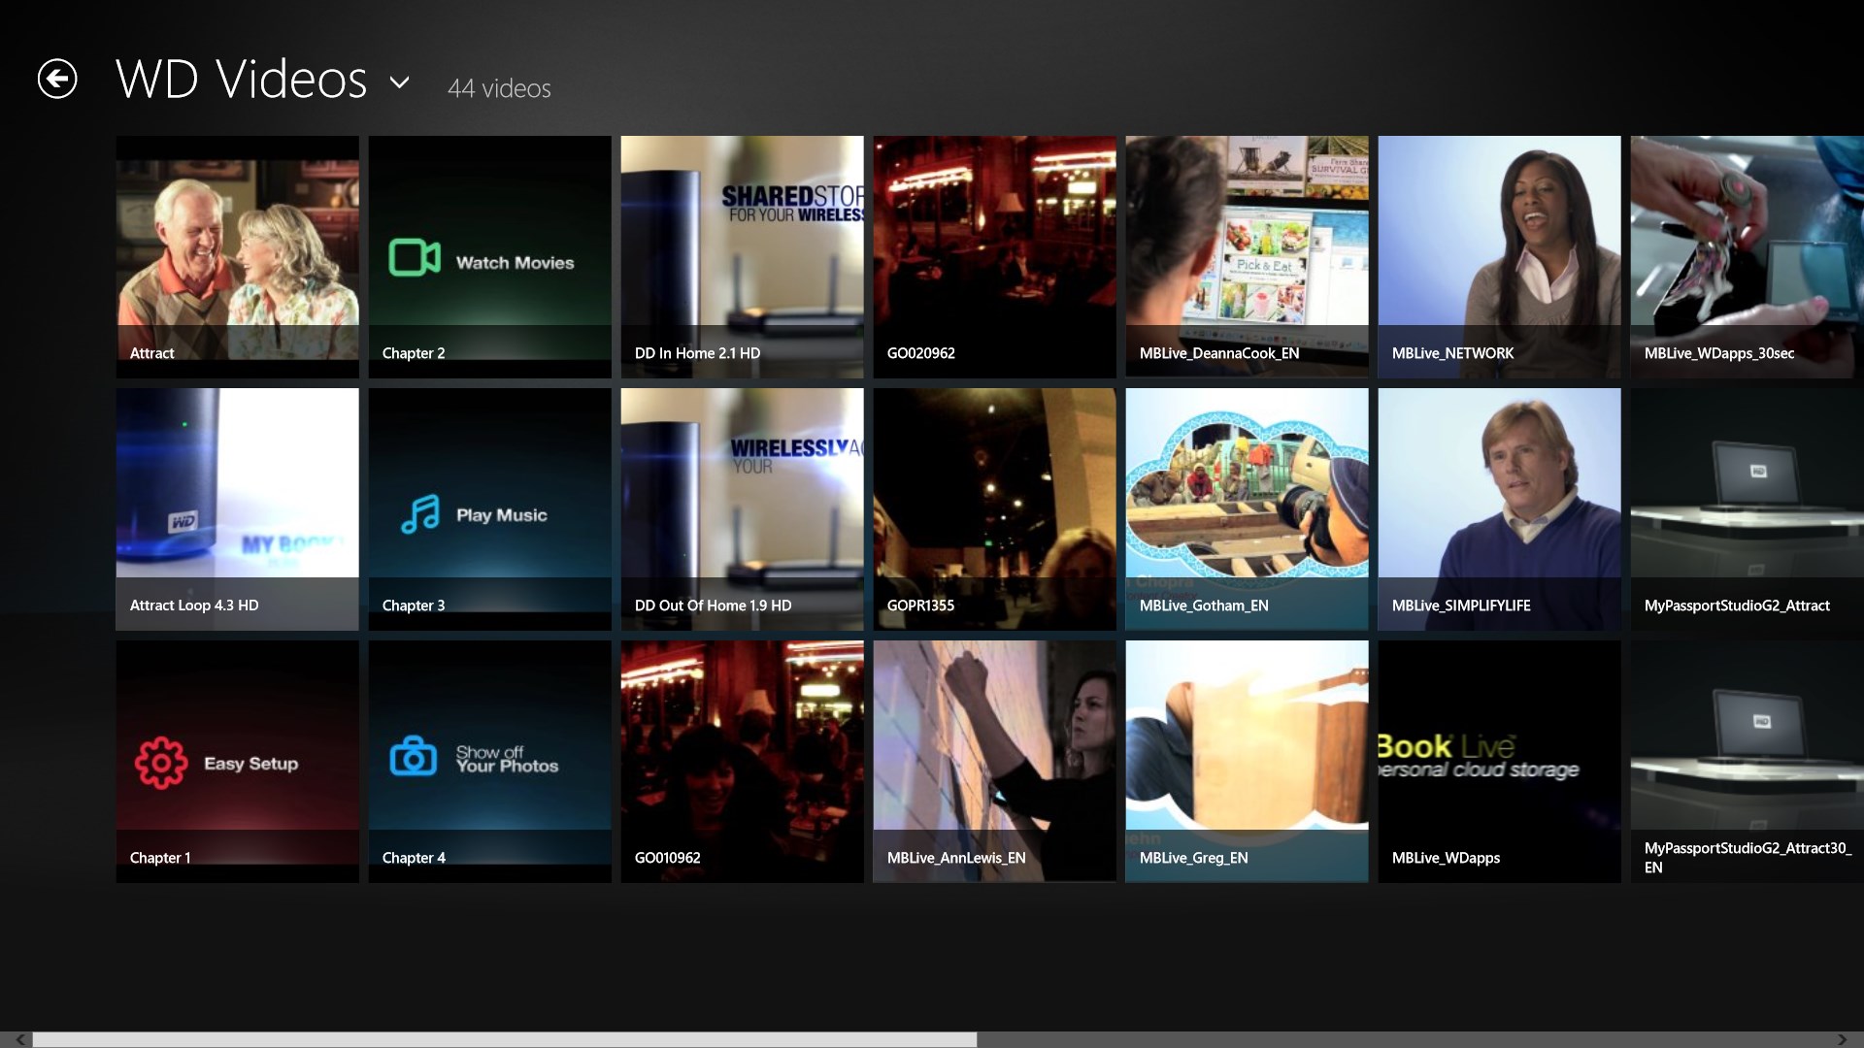Viewport: 1864px width, 1048px height.
Task: Click the scrollbar right arrow
Action: (1842, 1039)
